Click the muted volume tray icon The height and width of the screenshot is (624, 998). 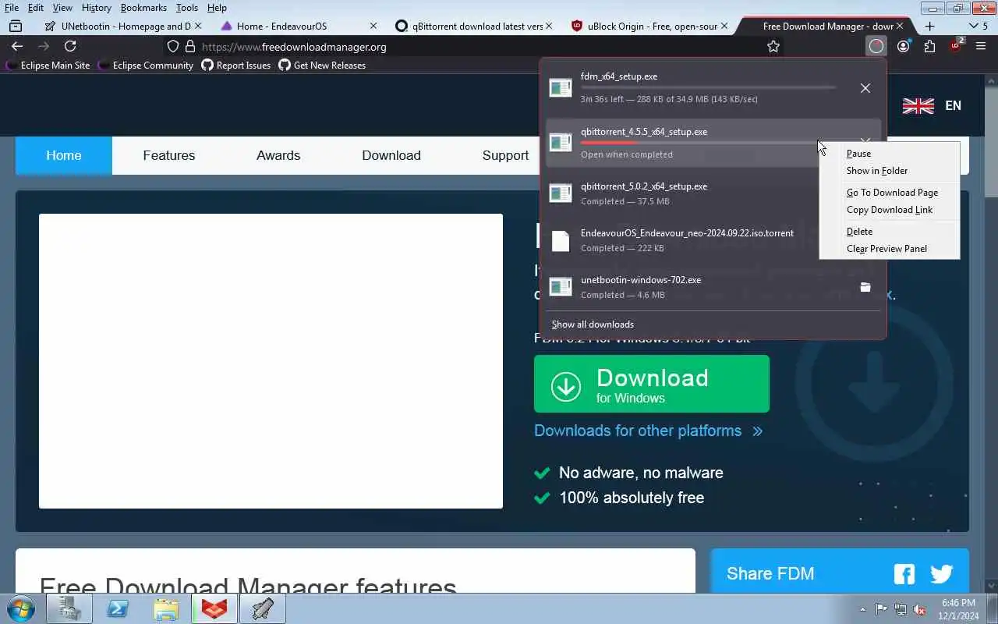point(920,609)
